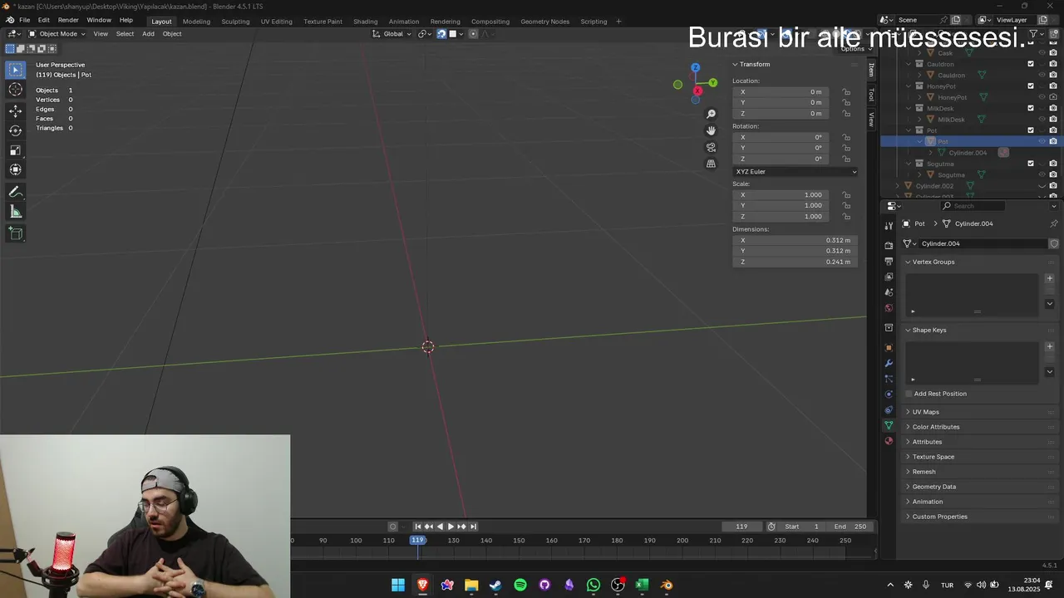
Task: Open the Render menu
Action: 68,20
